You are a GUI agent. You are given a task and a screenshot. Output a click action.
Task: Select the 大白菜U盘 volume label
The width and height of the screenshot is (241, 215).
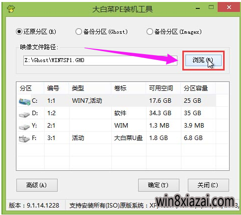click(x=128, y=138)
